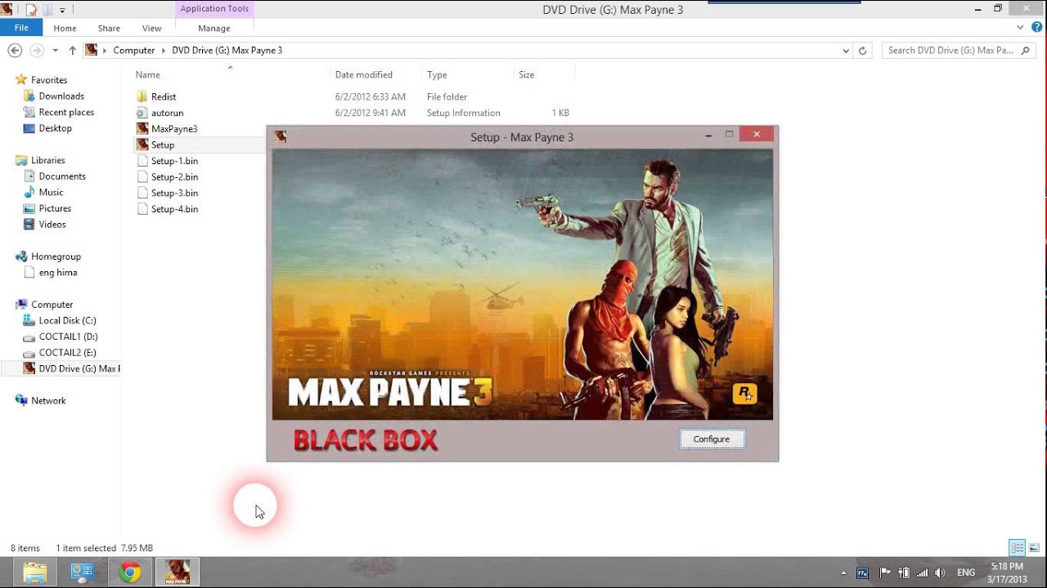The width and height of the screenshot is (1047, 588).
Task: Expand the ribbon with the chevron
Action: tap(1019, 27)
